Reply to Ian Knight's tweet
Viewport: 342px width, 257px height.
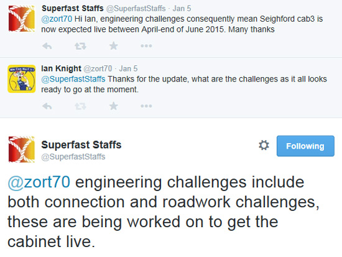[47, 106]
